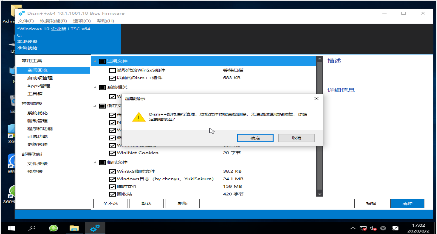Select 空间回收 in the sidebar

[x=53, y=70]
